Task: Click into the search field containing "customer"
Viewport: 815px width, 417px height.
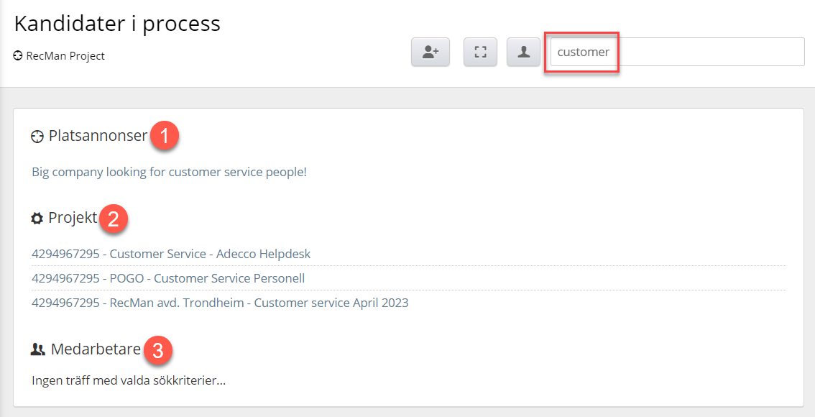Action: pos(677,52)
